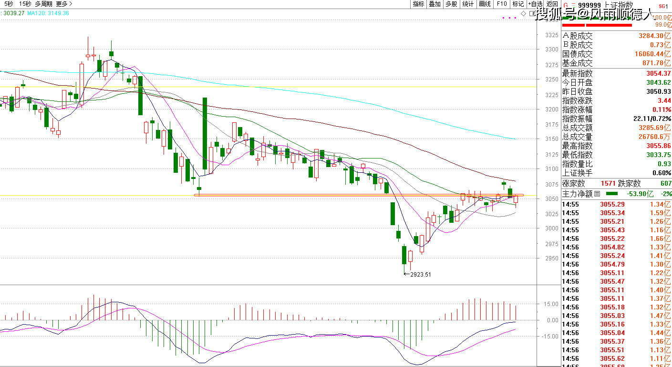672x367 pixels.
Task: Click the 总成交额 value 3285.69亿
Action: click(655, 128)
